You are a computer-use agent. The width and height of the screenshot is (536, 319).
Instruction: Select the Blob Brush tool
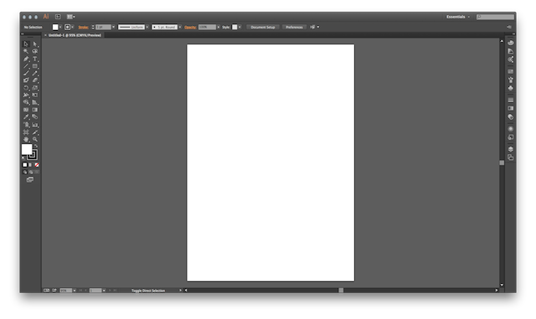pyautogui.click(x=26, y=80)
